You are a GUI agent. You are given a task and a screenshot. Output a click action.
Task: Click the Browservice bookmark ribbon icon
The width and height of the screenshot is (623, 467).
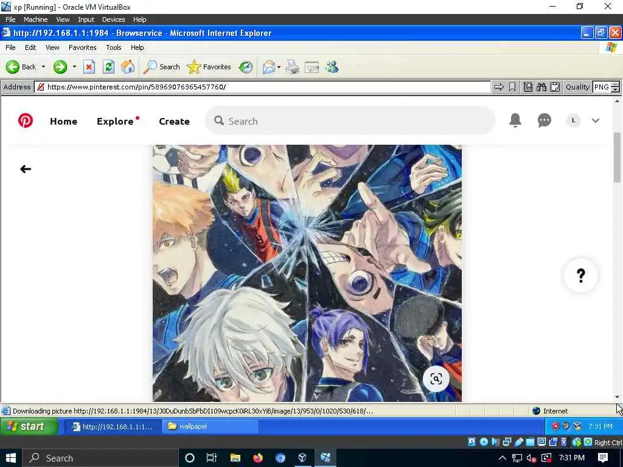click(x=512, y=87)
